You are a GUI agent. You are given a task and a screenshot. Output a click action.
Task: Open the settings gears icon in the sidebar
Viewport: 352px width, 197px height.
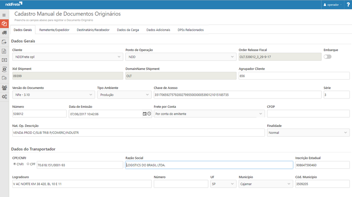pyautogui.click(x=4, y=97)
